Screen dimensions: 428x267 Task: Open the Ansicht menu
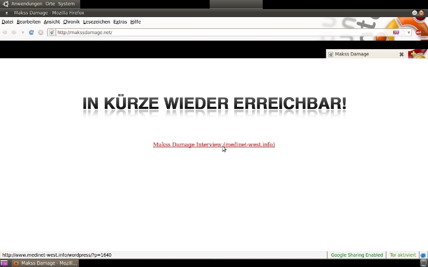pyautogui.click(x=51, y=22)
